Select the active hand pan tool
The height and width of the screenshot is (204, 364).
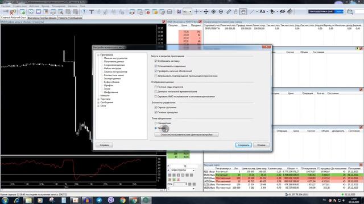[x=243, y=11]
